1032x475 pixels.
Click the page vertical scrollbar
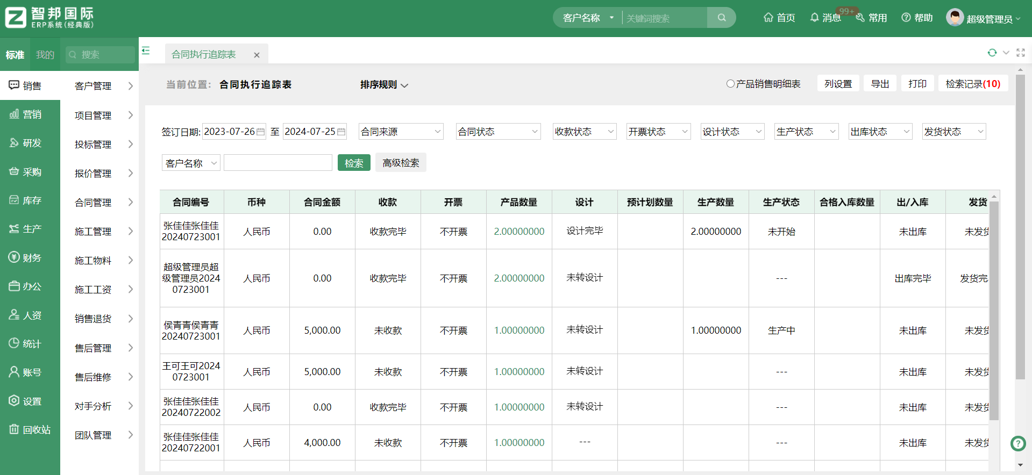tap(1020, 226)
